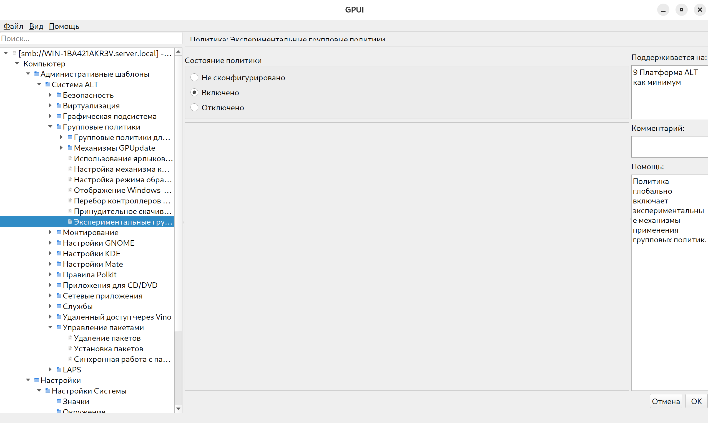The width and height of the screenshot is (708, 423).
Task: Select the Не сконфигурировано radio button
Action: 194,77
